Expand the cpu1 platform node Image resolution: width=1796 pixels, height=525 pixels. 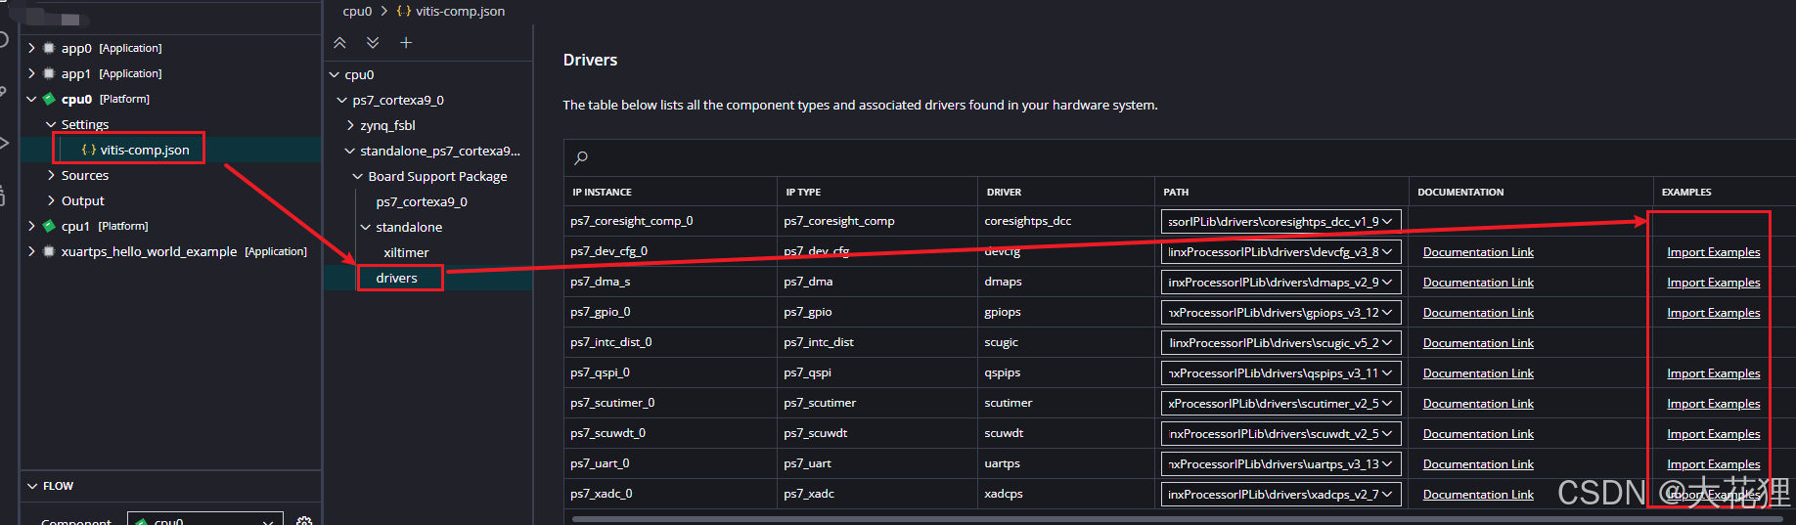point(31,226)
